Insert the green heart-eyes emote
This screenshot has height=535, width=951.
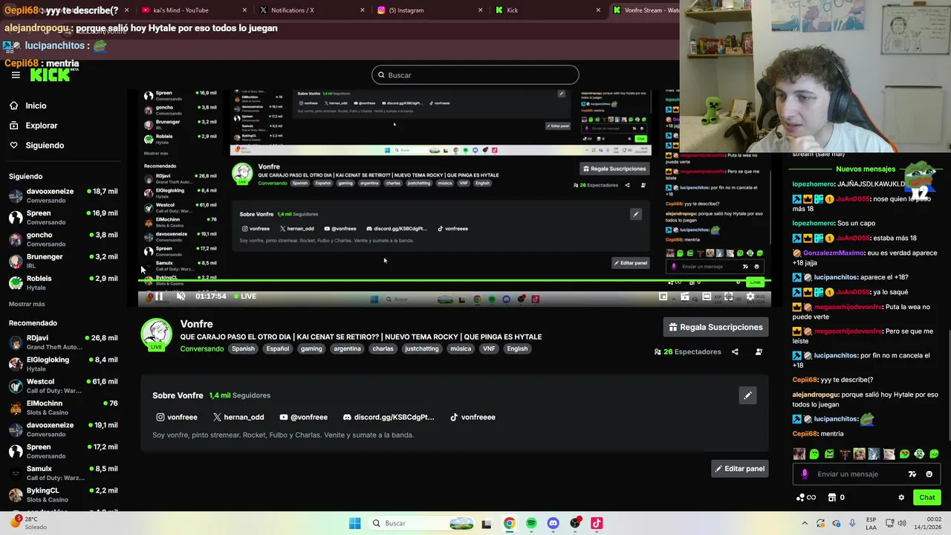pyautogui.click(x=904, y=454)
